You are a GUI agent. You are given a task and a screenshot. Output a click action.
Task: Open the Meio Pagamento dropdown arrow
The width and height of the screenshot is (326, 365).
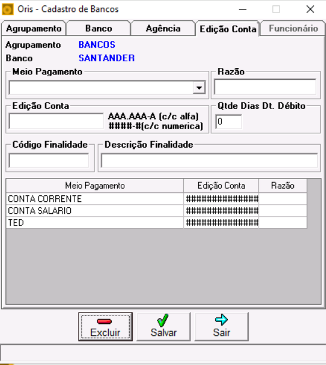tap(199, 88)
